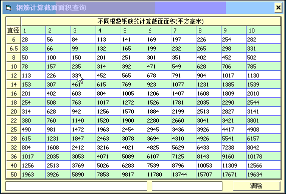Click cell 5089 in diameter 36 row

tap(133, 156)
